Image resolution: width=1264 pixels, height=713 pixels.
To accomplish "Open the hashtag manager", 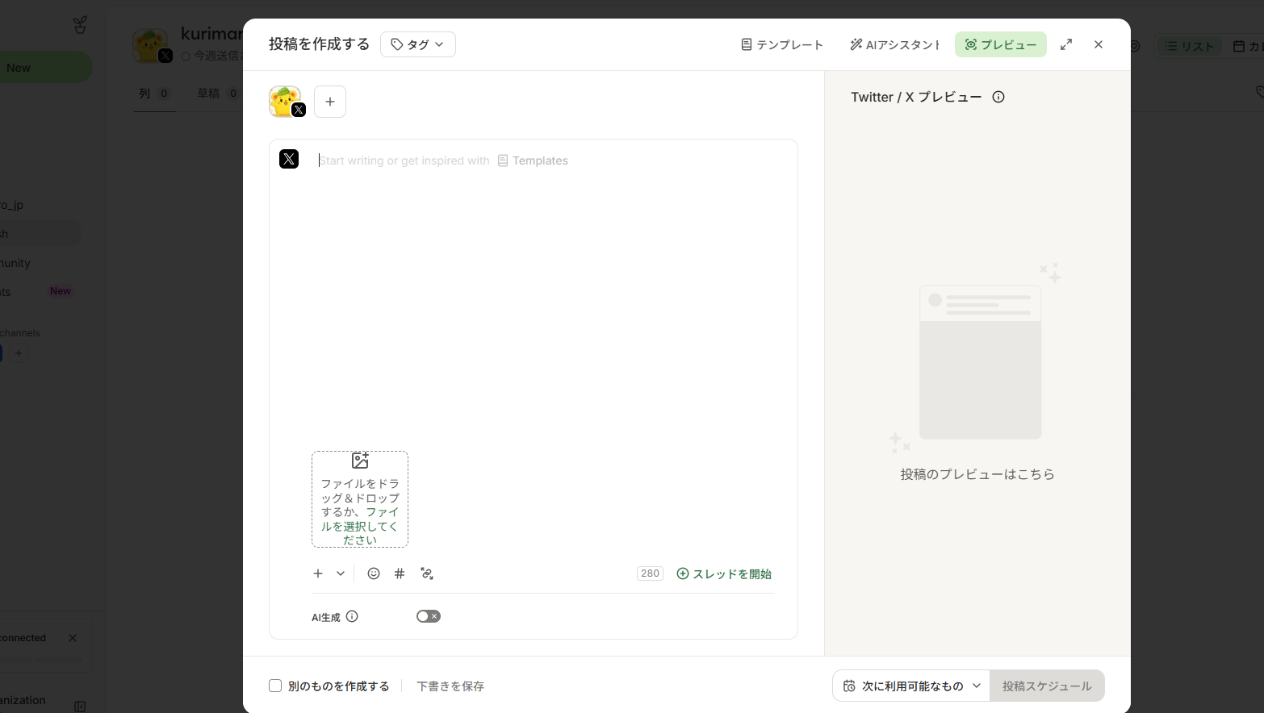I will coord(400,573).
